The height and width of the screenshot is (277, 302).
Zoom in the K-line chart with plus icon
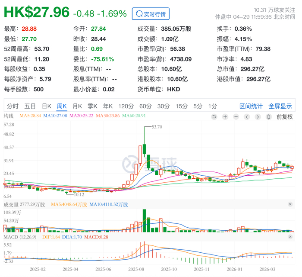click(x=225, y=117)
